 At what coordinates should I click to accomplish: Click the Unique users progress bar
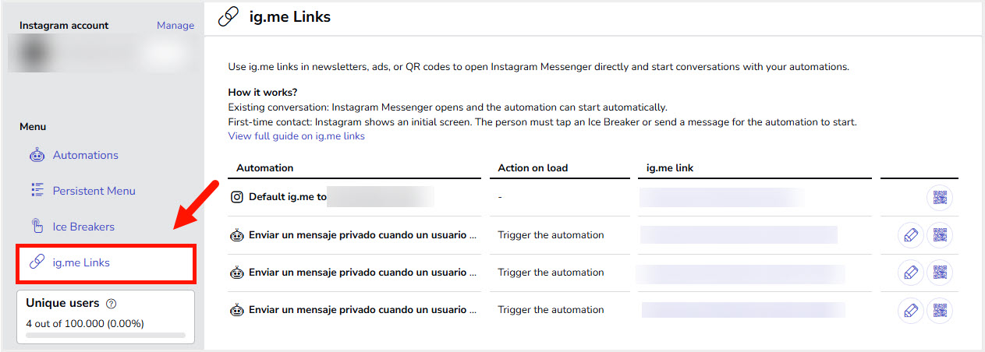105,336
